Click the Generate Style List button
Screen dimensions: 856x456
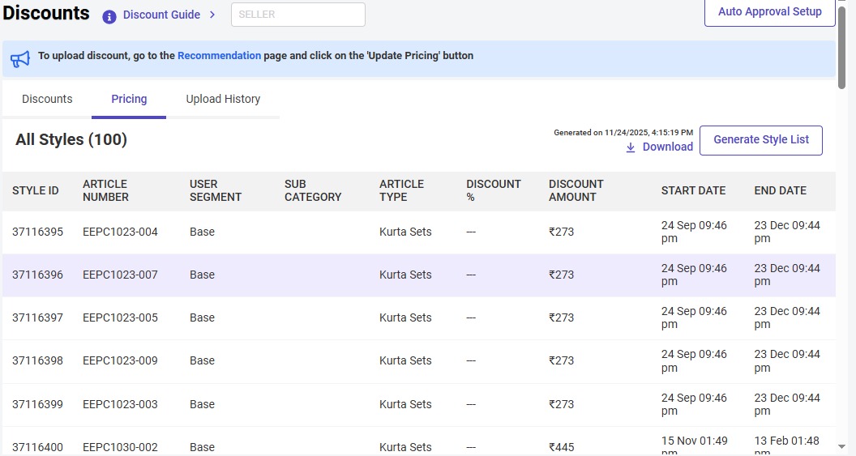pyautogui.click(x=761, y=140)
